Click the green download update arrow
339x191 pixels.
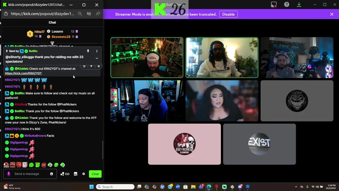coord(299,5)
